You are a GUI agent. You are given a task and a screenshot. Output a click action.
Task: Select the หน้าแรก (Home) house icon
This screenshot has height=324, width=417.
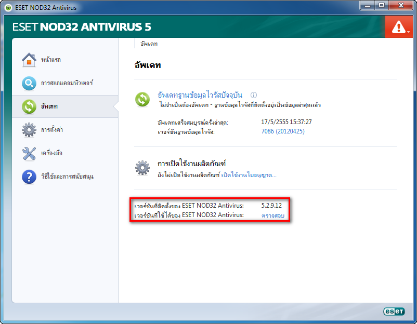(x=29, y=59)
